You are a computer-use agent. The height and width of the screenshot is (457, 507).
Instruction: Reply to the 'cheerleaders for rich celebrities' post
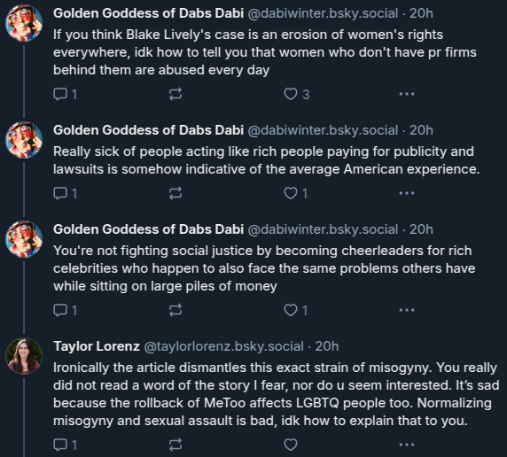(x=65, y=311)
